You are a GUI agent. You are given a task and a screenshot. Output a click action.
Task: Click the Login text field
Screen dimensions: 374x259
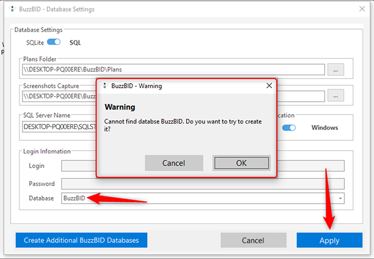click(x=78, y=166)
